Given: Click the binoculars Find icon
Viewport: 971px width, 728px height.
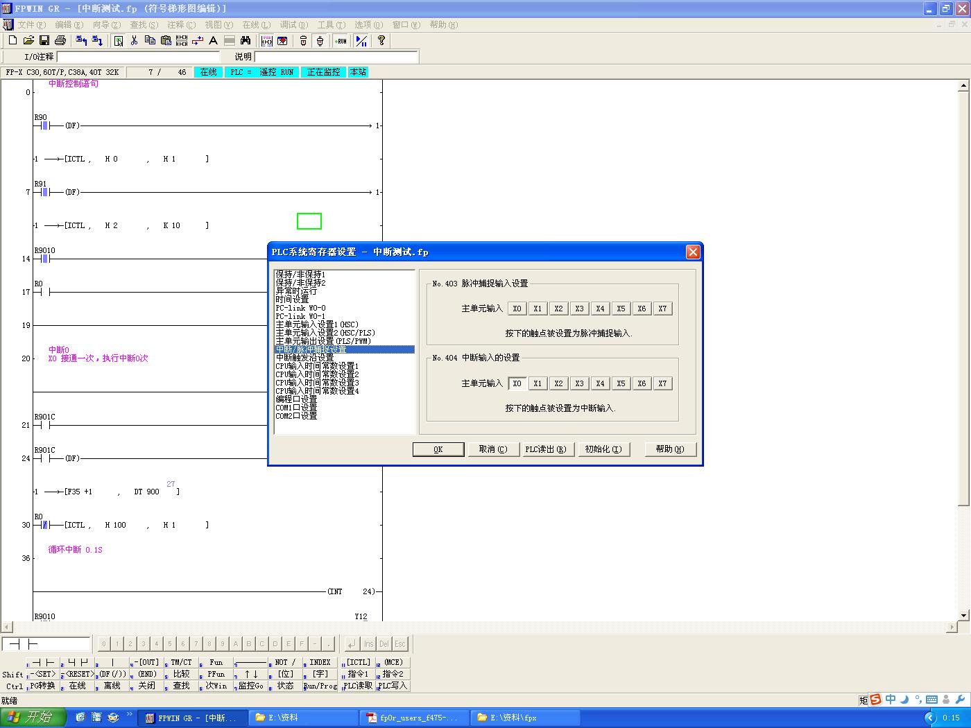Looking at the screenshot, I should (246, 41).
